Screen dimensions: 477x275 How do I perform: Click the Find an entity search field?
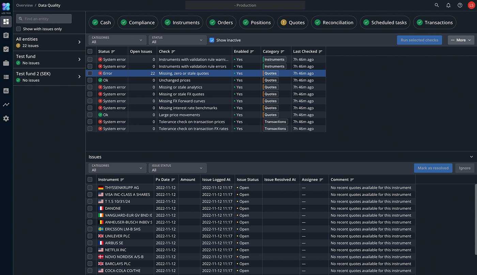pyautogui.click(x=44, y=18)
